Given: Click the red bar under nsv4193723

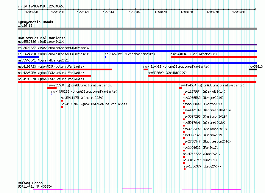Looking at the screenshot, I should point(65,69).
